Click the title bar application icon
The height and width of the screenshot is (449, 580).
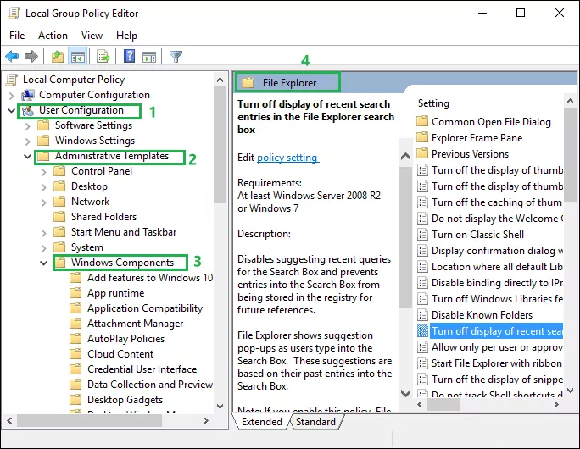click(x=14, y=14)
